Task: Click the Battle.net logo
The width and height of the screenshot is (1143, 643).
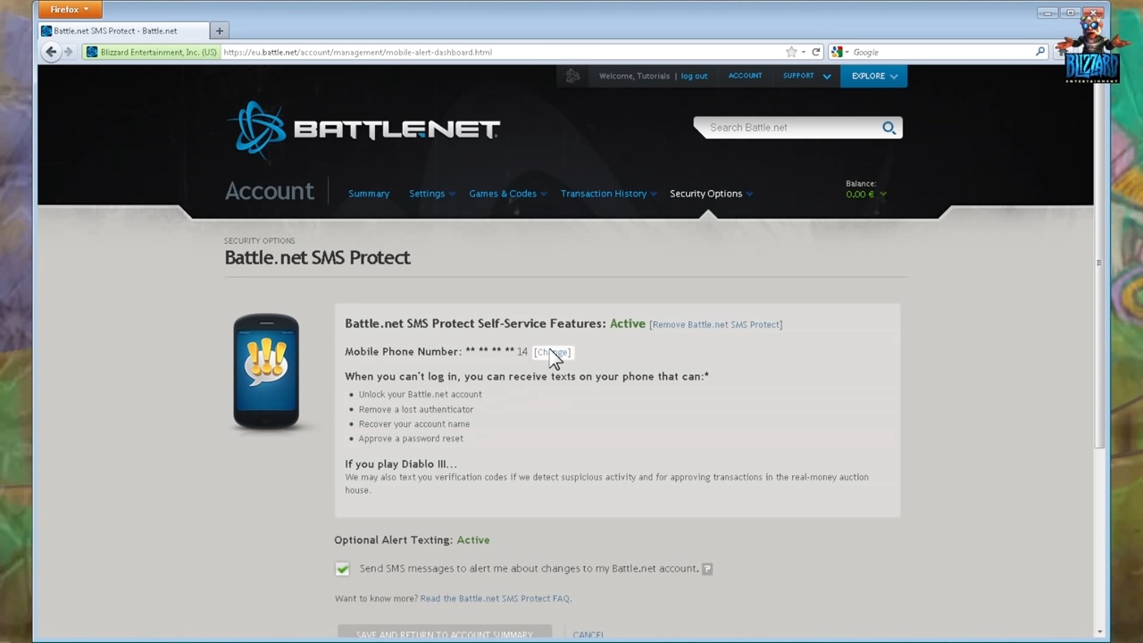Action: [363, 129]
